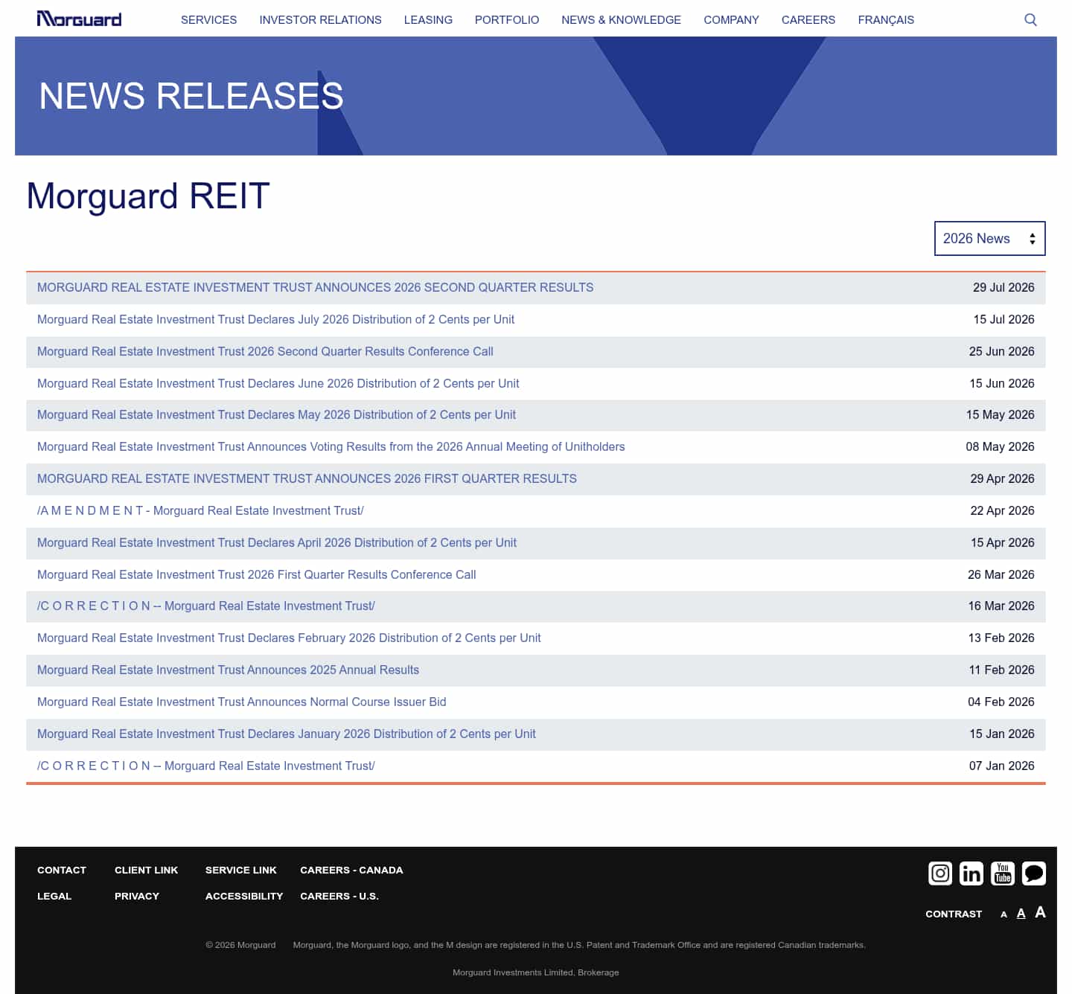Open Morguard's LinkedIn page icon
The image size is (1072, 994).
971,873
